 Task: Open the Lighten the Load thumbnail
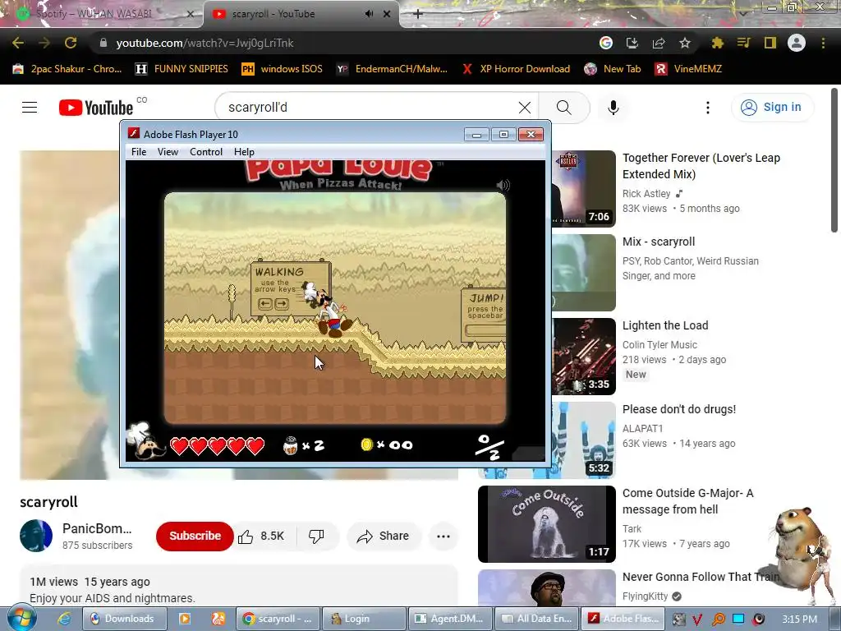584,357
